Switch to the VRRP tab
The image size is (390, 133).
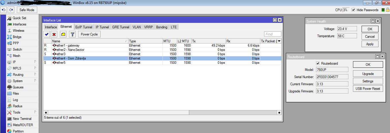(149, 27)
